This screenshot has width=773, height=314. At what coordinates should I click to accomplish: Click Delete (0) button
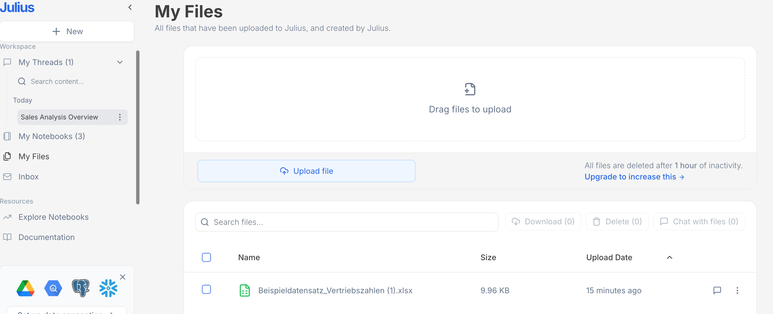pyautogui.click(x=617, y=222)
